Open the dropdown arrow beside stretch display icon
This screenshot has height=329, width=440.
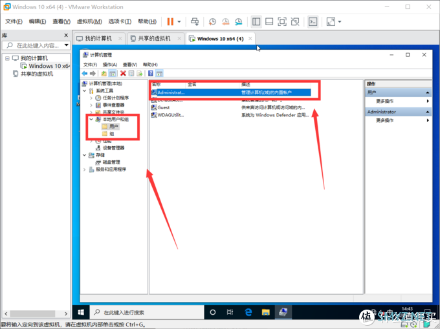coord(340,21)
